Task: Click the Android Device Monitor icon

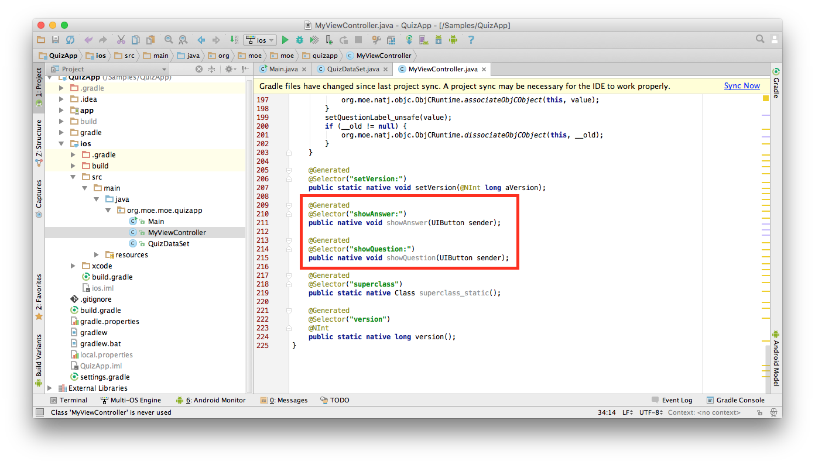Action: 453,40
